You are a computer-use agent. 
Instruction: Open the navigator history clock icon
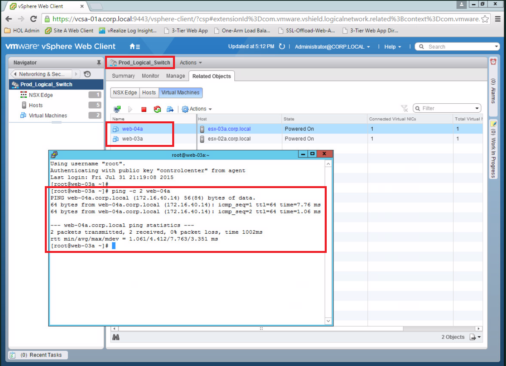coord(87,74)
